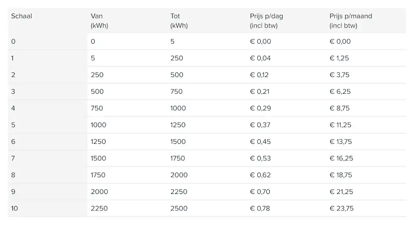Image resolution: width=414 pixels, height=225 pixels.
Task: Select the € 23,75 monthly price
Action: 342,208
